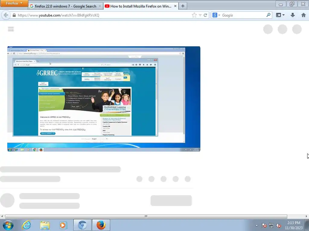
Task: Switch to How to Install Mozilla Firefox tab
Action: click(x=141, y=6)
